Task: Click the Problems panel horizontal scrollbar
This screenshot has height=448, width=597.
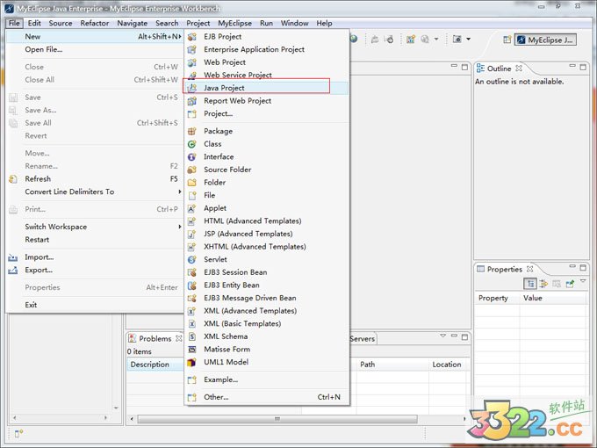Action: pos(277,419)
